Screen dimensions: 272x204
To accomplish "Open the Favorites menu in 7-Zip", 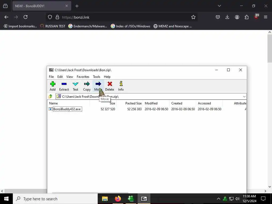I will click(83, 77).
